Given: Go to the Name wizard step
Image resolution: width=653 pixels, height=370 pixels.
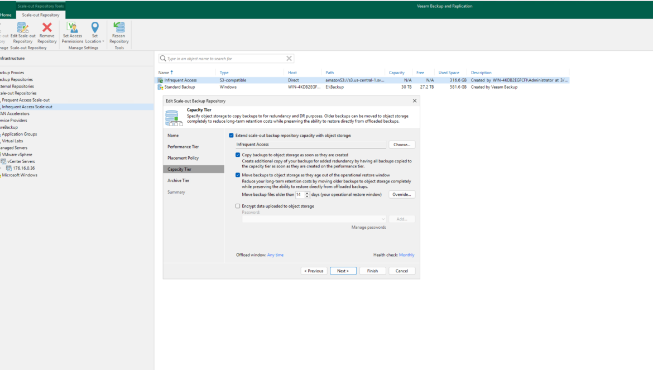Looking at the screenshot, I should (x=173, y=136).
